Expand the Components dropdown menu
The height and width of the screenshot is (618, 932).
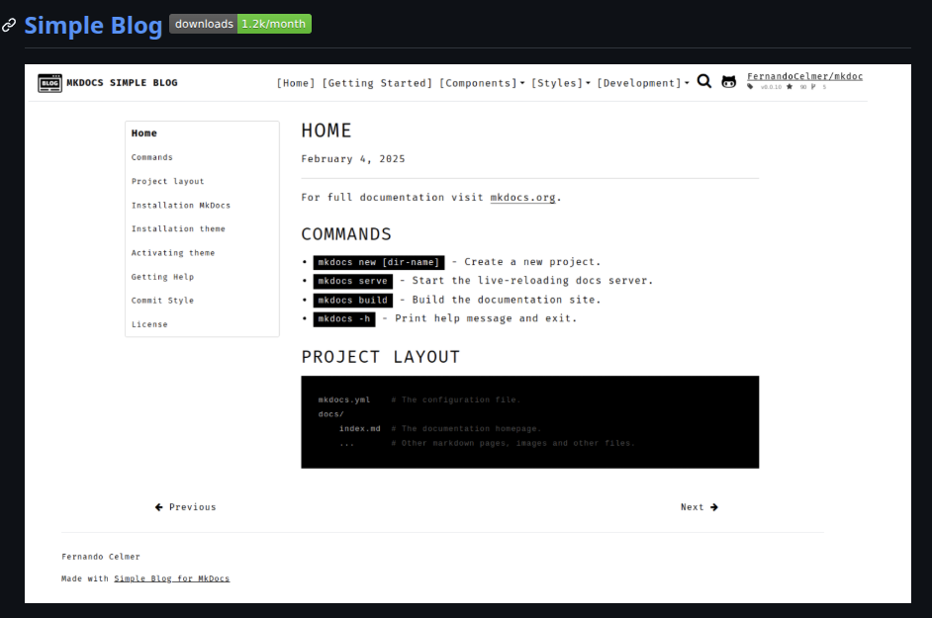tap(482, 83)
